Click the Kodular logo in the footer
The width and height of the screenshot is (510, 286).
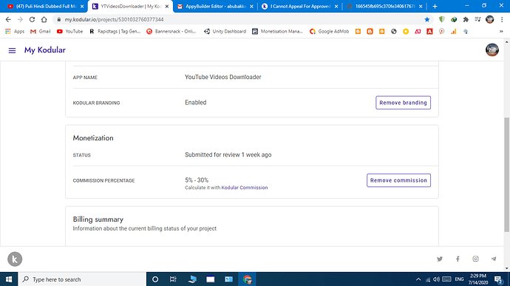pos(15,259)
